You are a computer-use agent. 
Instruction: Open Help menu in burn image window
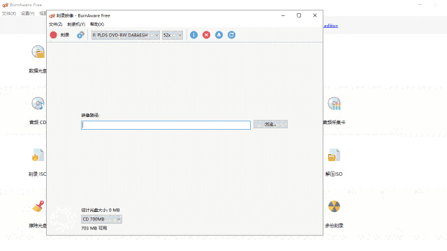click(x=97, y=24)
